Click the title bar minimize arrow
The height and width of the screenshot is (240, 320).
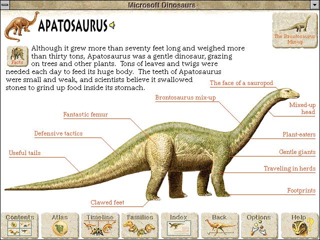click(x=315, y=5)
